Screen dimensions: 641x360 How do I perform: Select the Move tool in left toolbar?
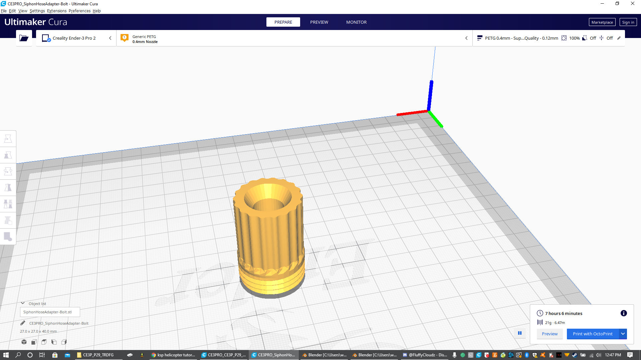point(8,139)
